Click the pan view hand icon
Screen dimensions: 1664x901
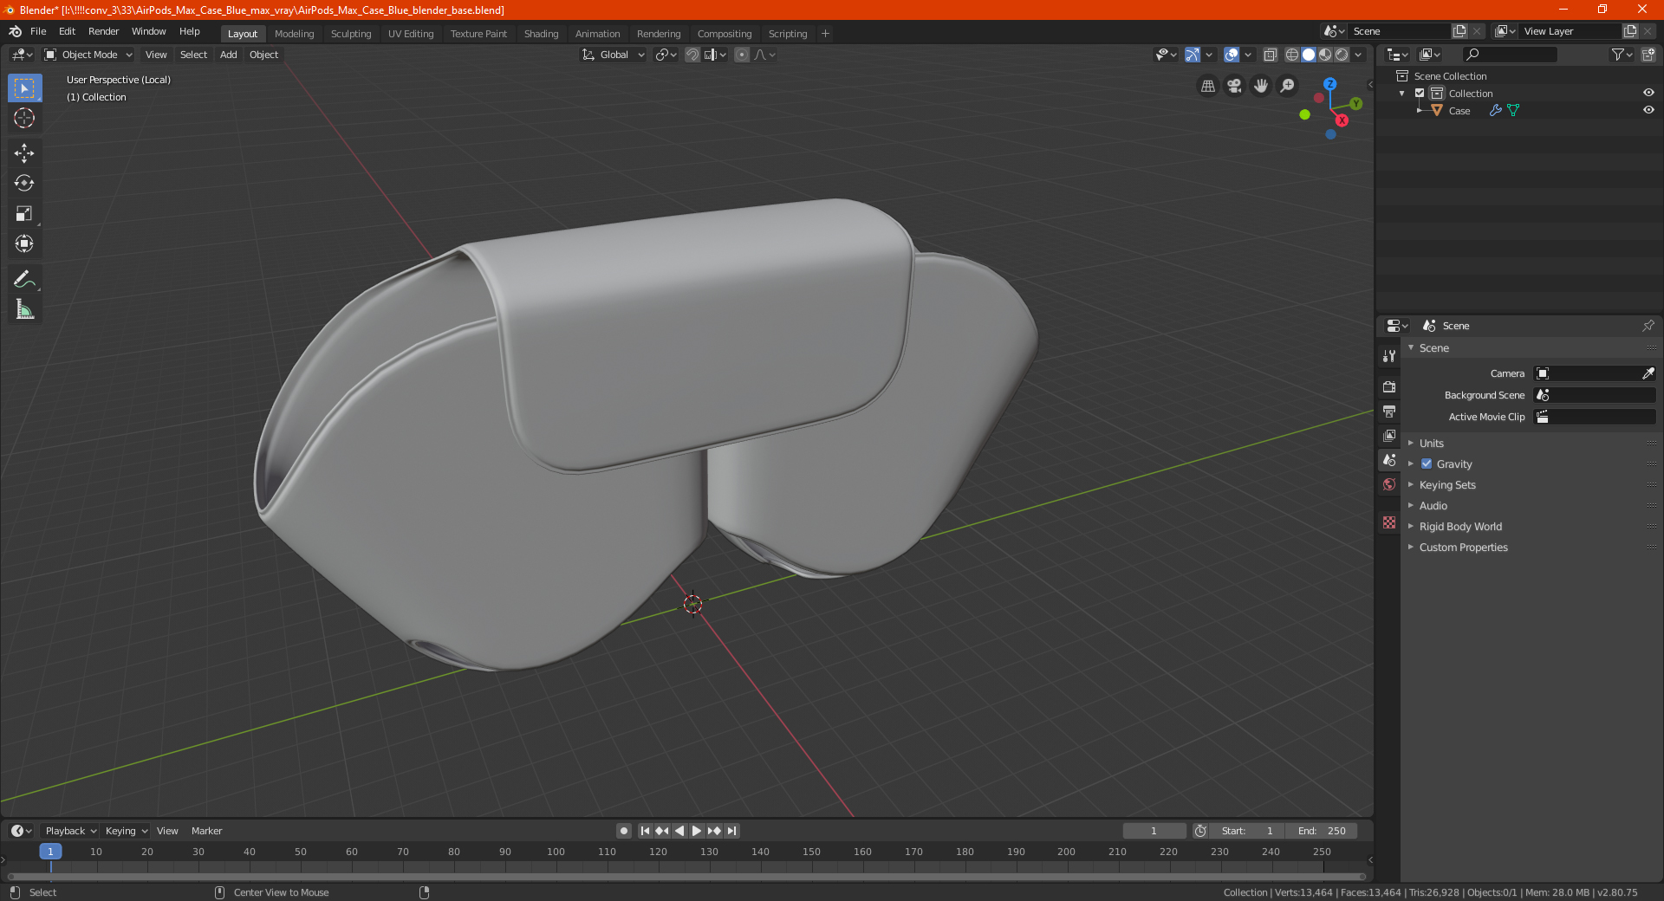(x=1261, y=86)
